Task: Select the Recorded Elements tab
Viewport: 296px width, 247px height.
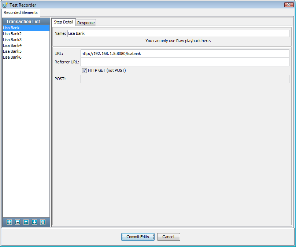Action: pos(21,12)
